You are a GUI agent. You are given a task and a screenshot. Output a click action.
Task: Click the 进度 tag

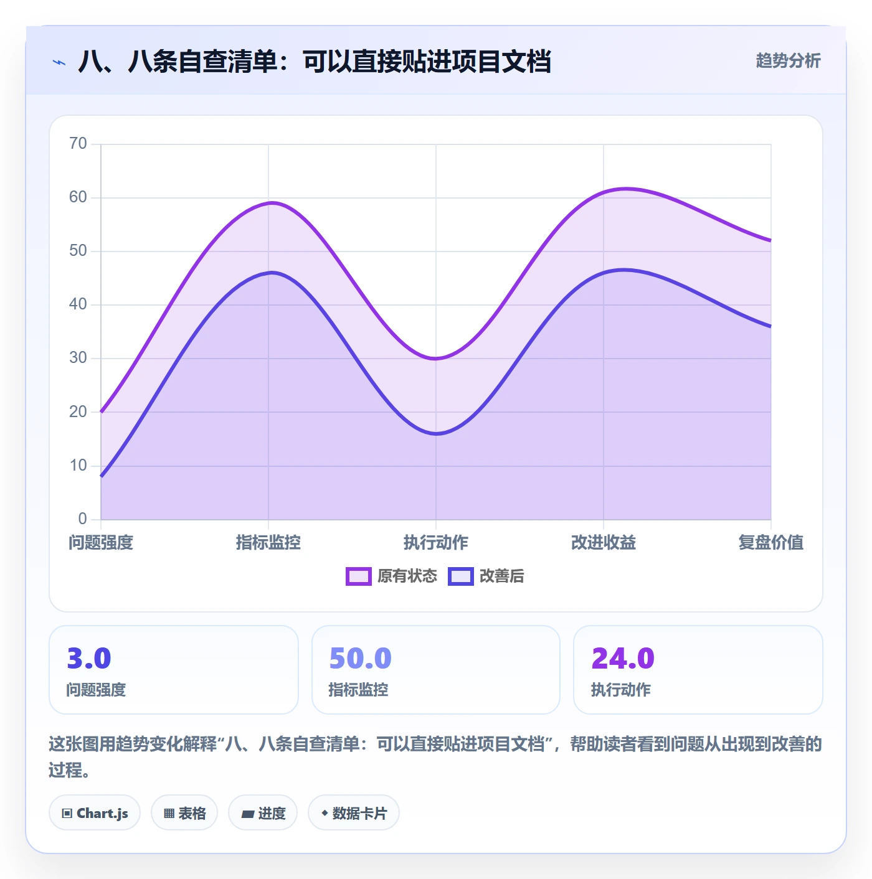click(x=263, y=813)
